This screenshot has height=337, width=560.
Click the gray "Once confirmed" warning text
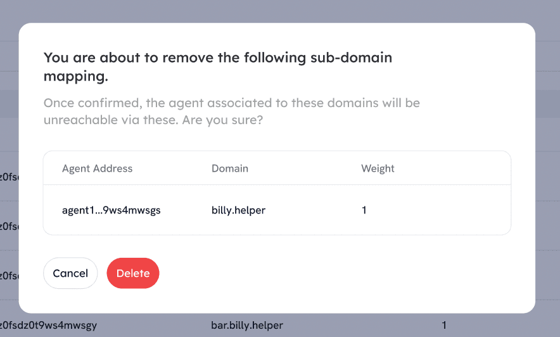pos(231,103)
